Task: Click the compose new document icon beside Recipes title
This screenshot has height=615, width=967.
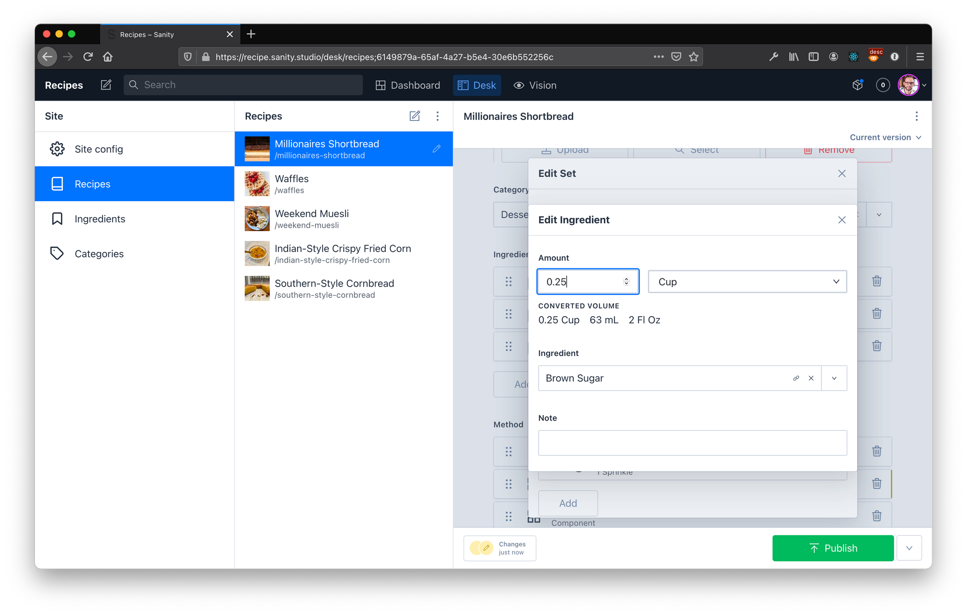Action: pos(106,85)
